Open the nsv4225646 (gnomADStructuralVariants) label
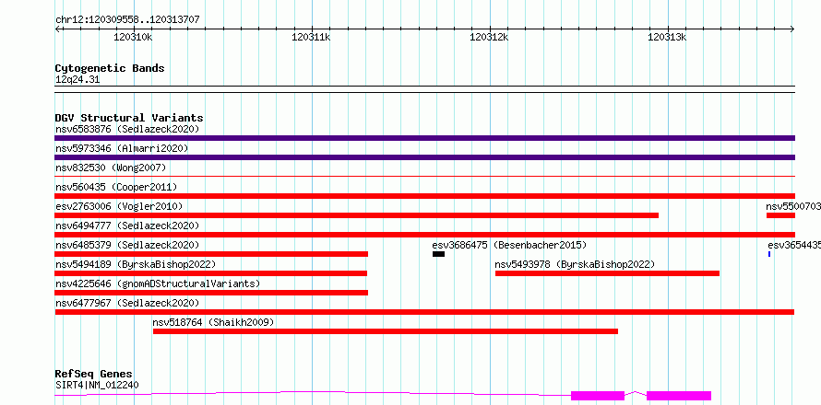 [158, 283]
